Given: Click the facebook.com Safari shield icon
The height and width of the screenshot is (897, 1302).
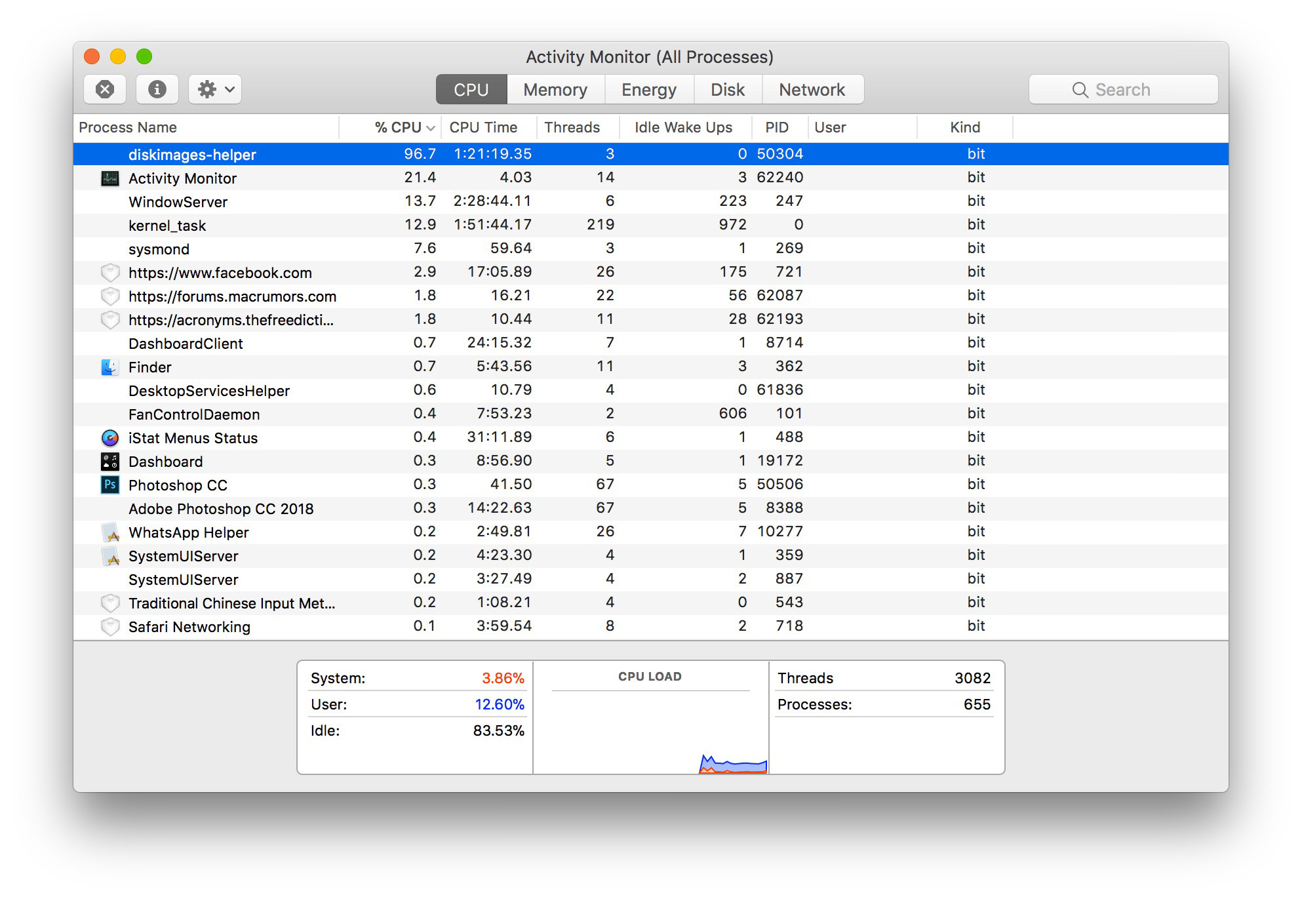Looking at the screenshot, I should (109, 273).
